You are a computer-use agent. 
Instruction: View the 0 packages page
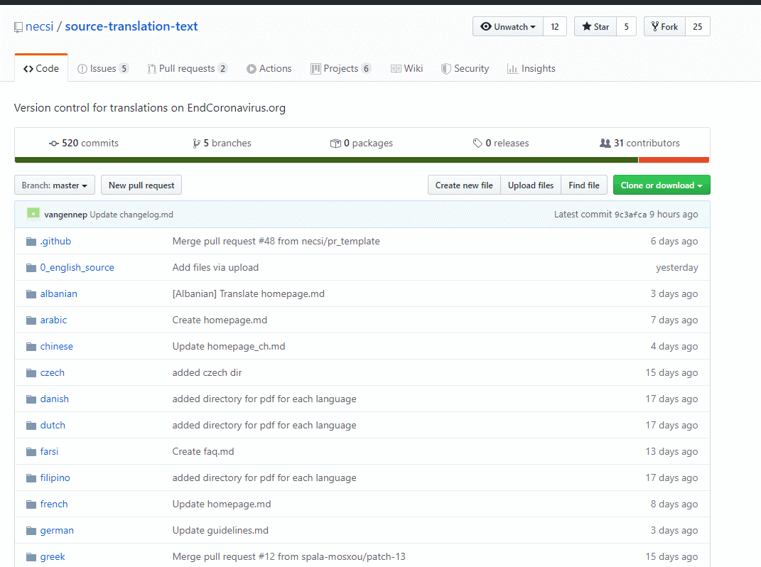[362, 144]
